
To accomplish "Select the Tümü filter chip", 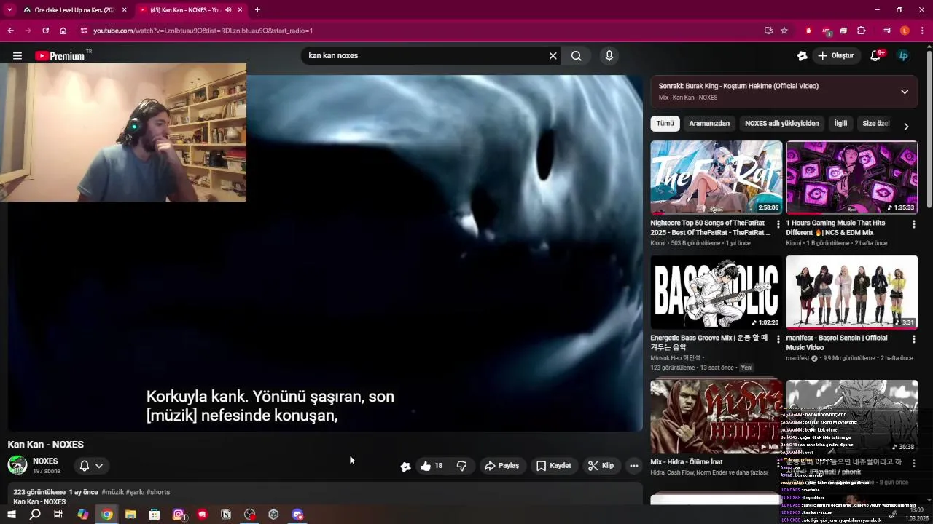I will coord(665,124).
